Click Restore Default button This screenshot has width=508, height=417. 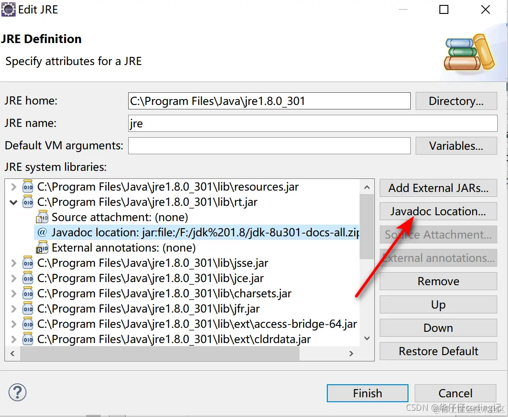439,351
